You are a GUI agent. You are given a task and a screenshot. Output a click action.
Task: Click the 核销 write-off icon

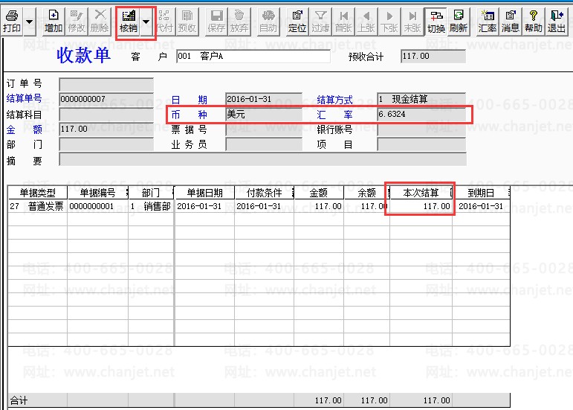tap(129, 22)
